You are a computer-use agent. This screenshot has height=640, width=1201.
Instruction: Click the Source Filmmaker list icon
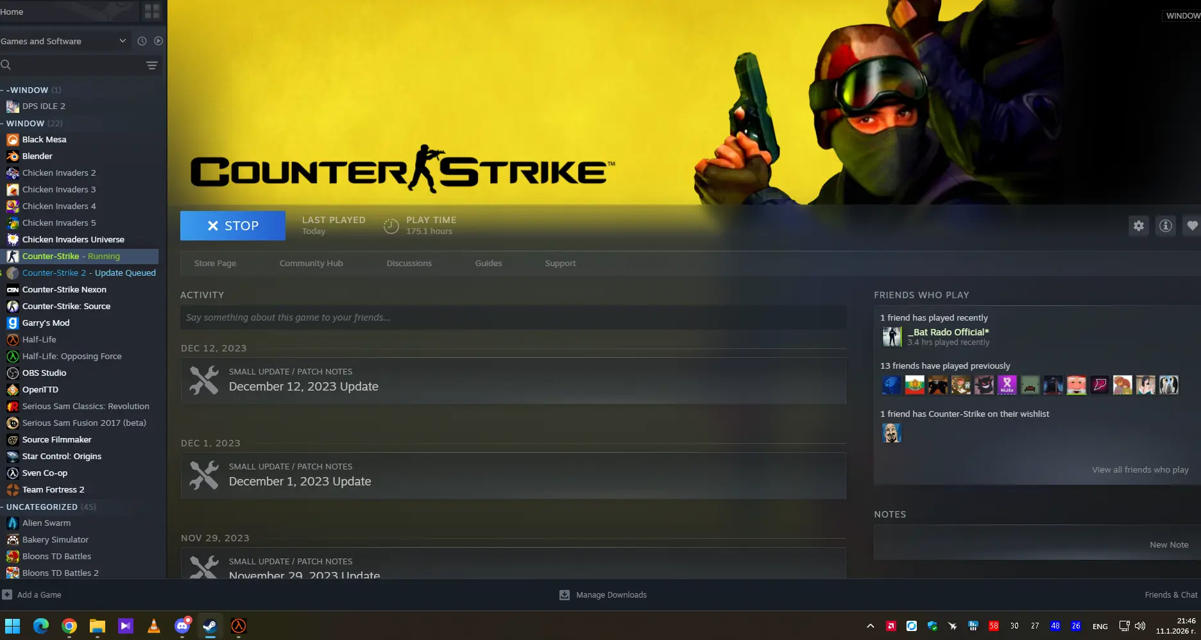pyautogui.click(x=12, y=440)
